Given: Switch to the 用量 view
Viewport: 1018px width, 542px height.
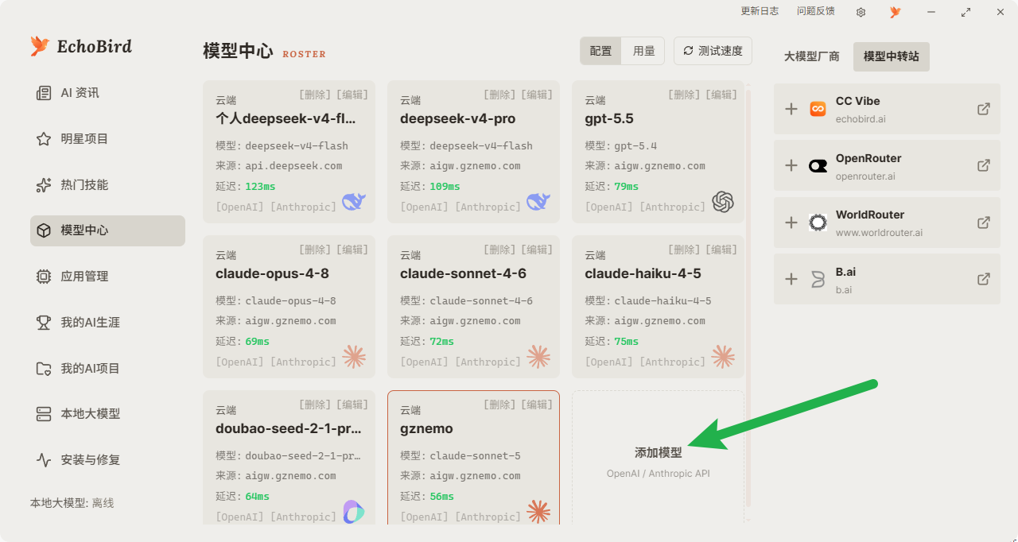Looking at the screenshot, I should click(643, 51).
